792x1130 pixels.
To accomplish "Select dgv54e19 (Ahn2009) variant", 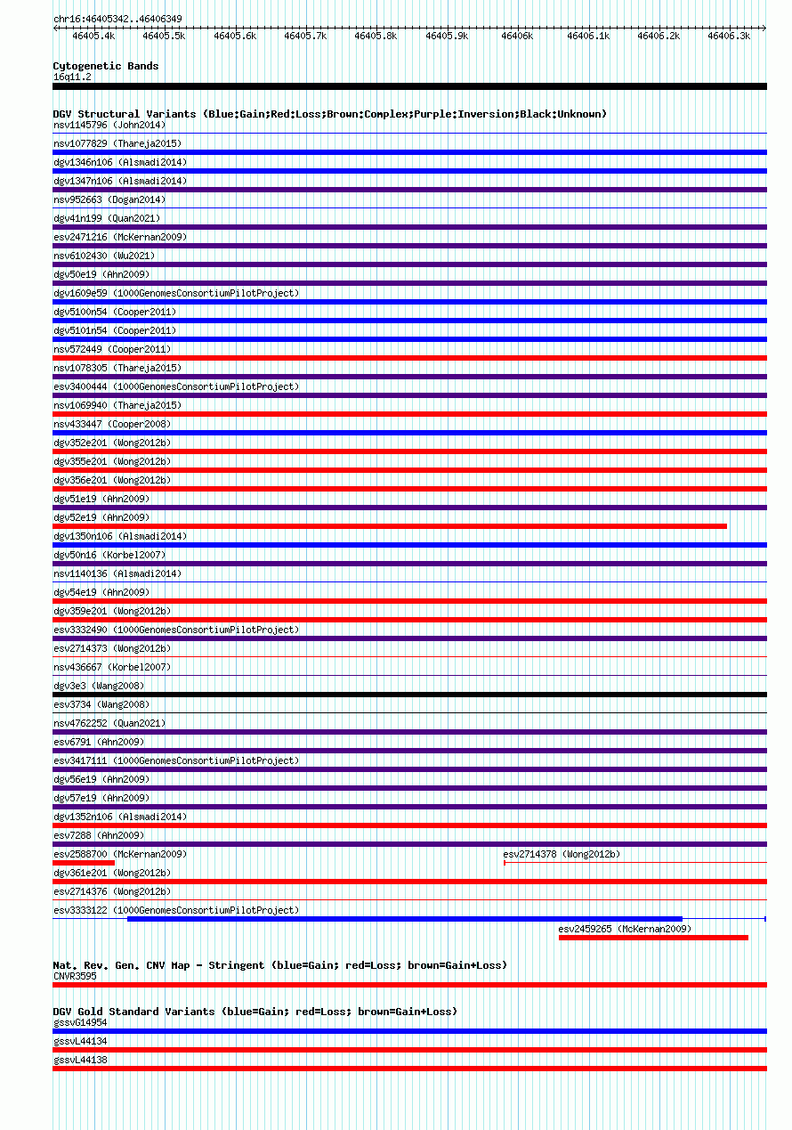I will coord(101,592).
